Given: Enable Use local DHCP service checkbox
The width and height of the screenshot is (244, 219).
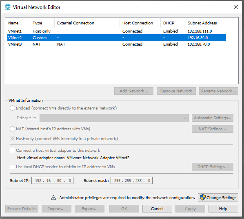Looking at the screenshot, I should (12, 167).
